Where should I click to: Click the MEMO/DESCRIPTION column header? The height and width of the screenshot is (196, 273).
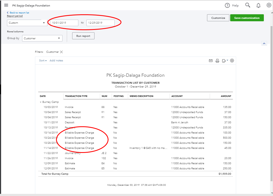[142, 96]
